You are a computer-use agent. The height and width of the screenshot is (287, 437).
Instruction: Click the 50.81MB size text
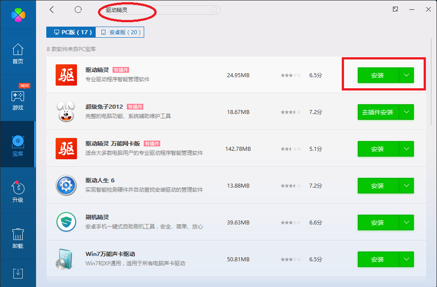(238, 259)
